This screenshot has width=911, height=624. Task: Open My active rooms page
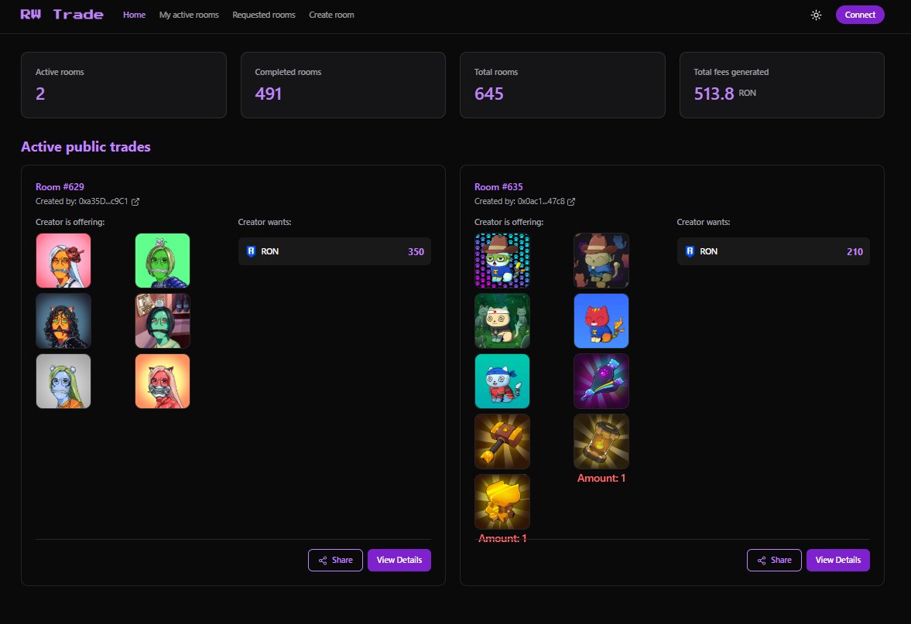(x=189, y=15)
